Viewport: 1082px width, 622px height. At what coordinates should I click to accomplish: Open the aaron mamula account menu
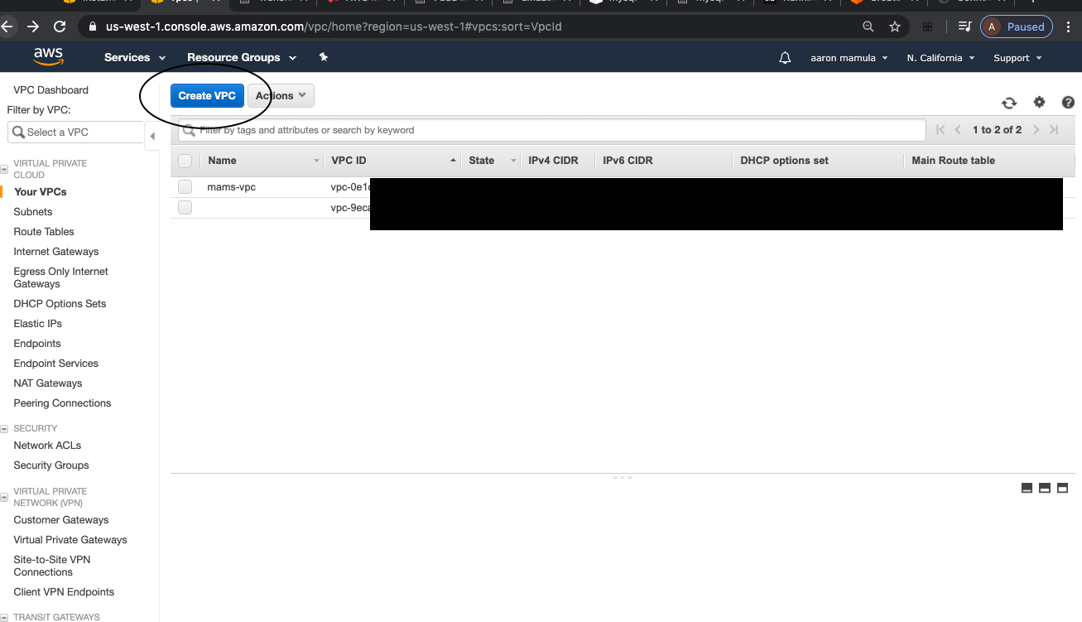[849, 58]
